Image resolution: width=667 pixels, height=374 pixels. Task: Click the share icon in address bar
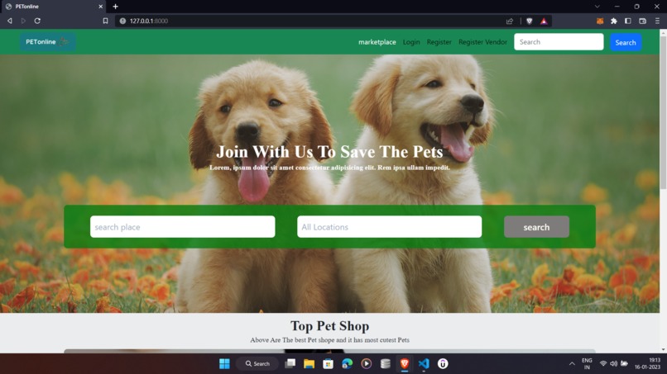(x=510, y=21)
